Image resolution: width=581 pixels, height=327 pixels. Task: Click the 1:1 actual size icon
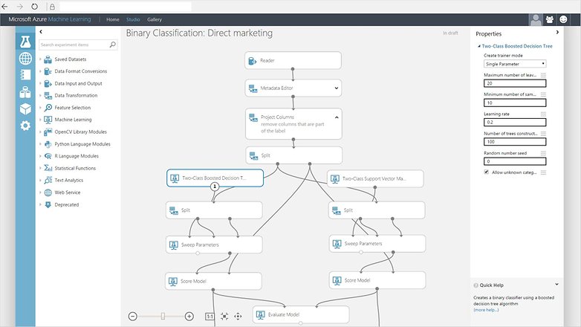click(x=210, y=317)
